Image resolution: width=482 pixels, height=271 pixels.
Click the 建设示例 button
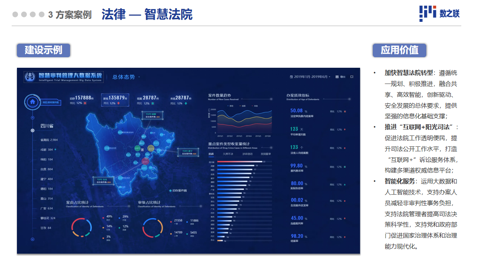[x=43, y=50]
